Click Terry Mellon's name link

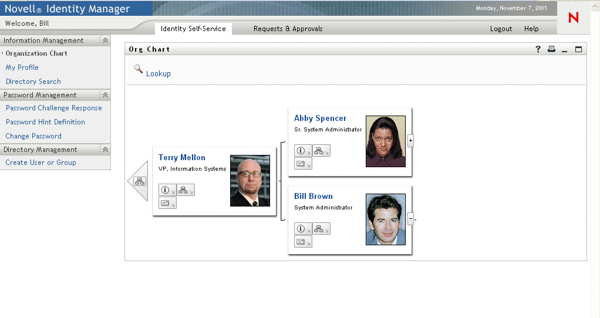click(182, 157)
